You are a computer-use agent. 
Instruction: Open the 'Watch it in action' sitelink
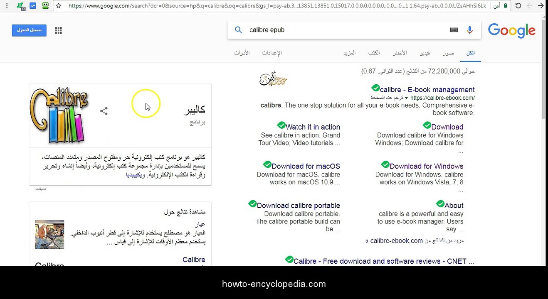(x=313, y=127)
